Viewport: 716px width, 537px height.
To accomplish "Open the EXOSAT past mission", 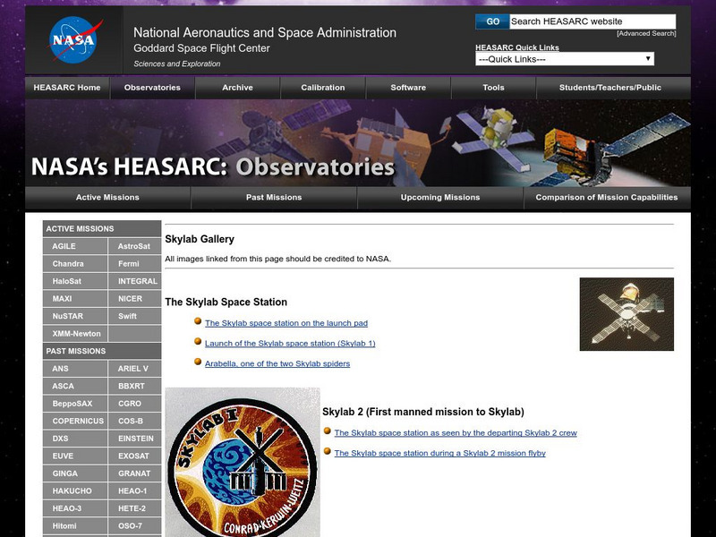I will pos(135,456).
